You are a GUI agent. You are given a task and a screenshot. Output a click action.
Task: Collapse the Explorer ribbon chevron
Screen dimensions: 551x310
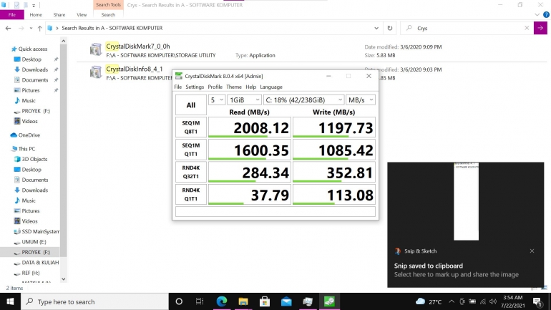click(537, 15)
